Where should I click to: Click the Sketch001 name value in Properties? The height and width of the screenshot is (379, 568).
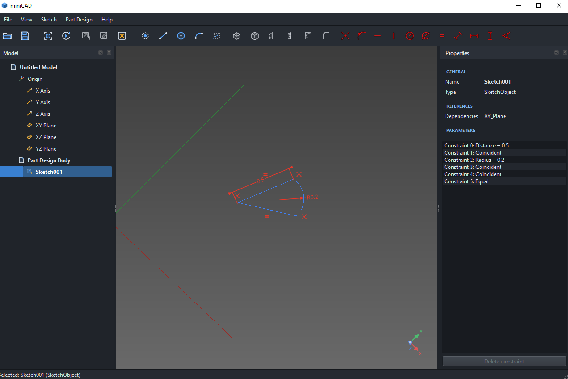click(497, 82)
